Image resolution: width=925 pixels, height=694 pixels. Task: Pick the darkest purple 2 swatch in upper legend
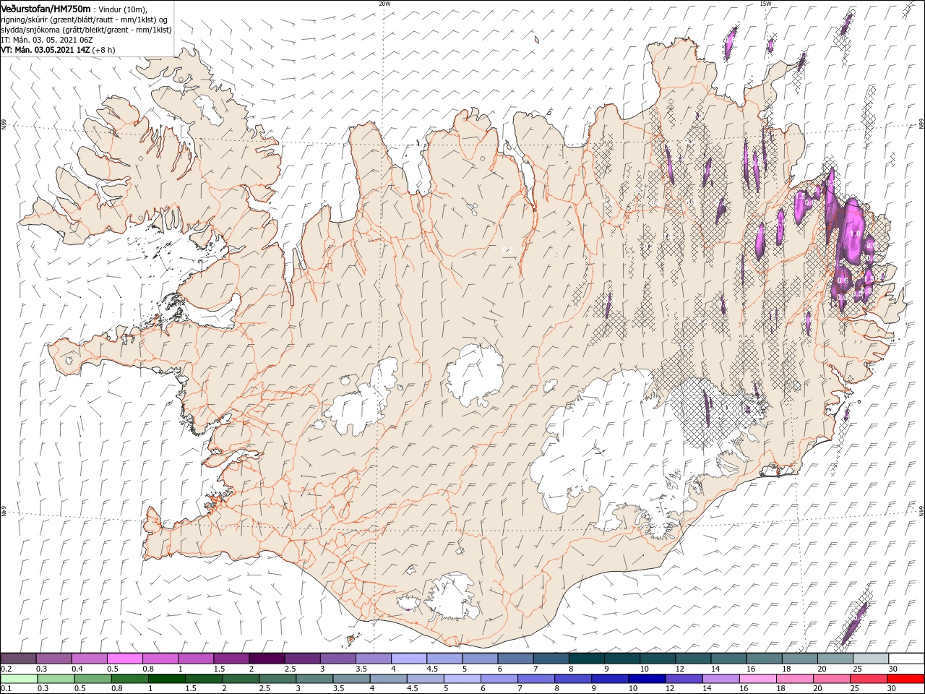tap(267, 659)
